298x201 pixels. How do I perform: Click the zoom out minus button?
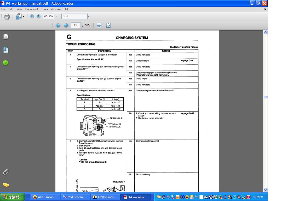(32, 16)
